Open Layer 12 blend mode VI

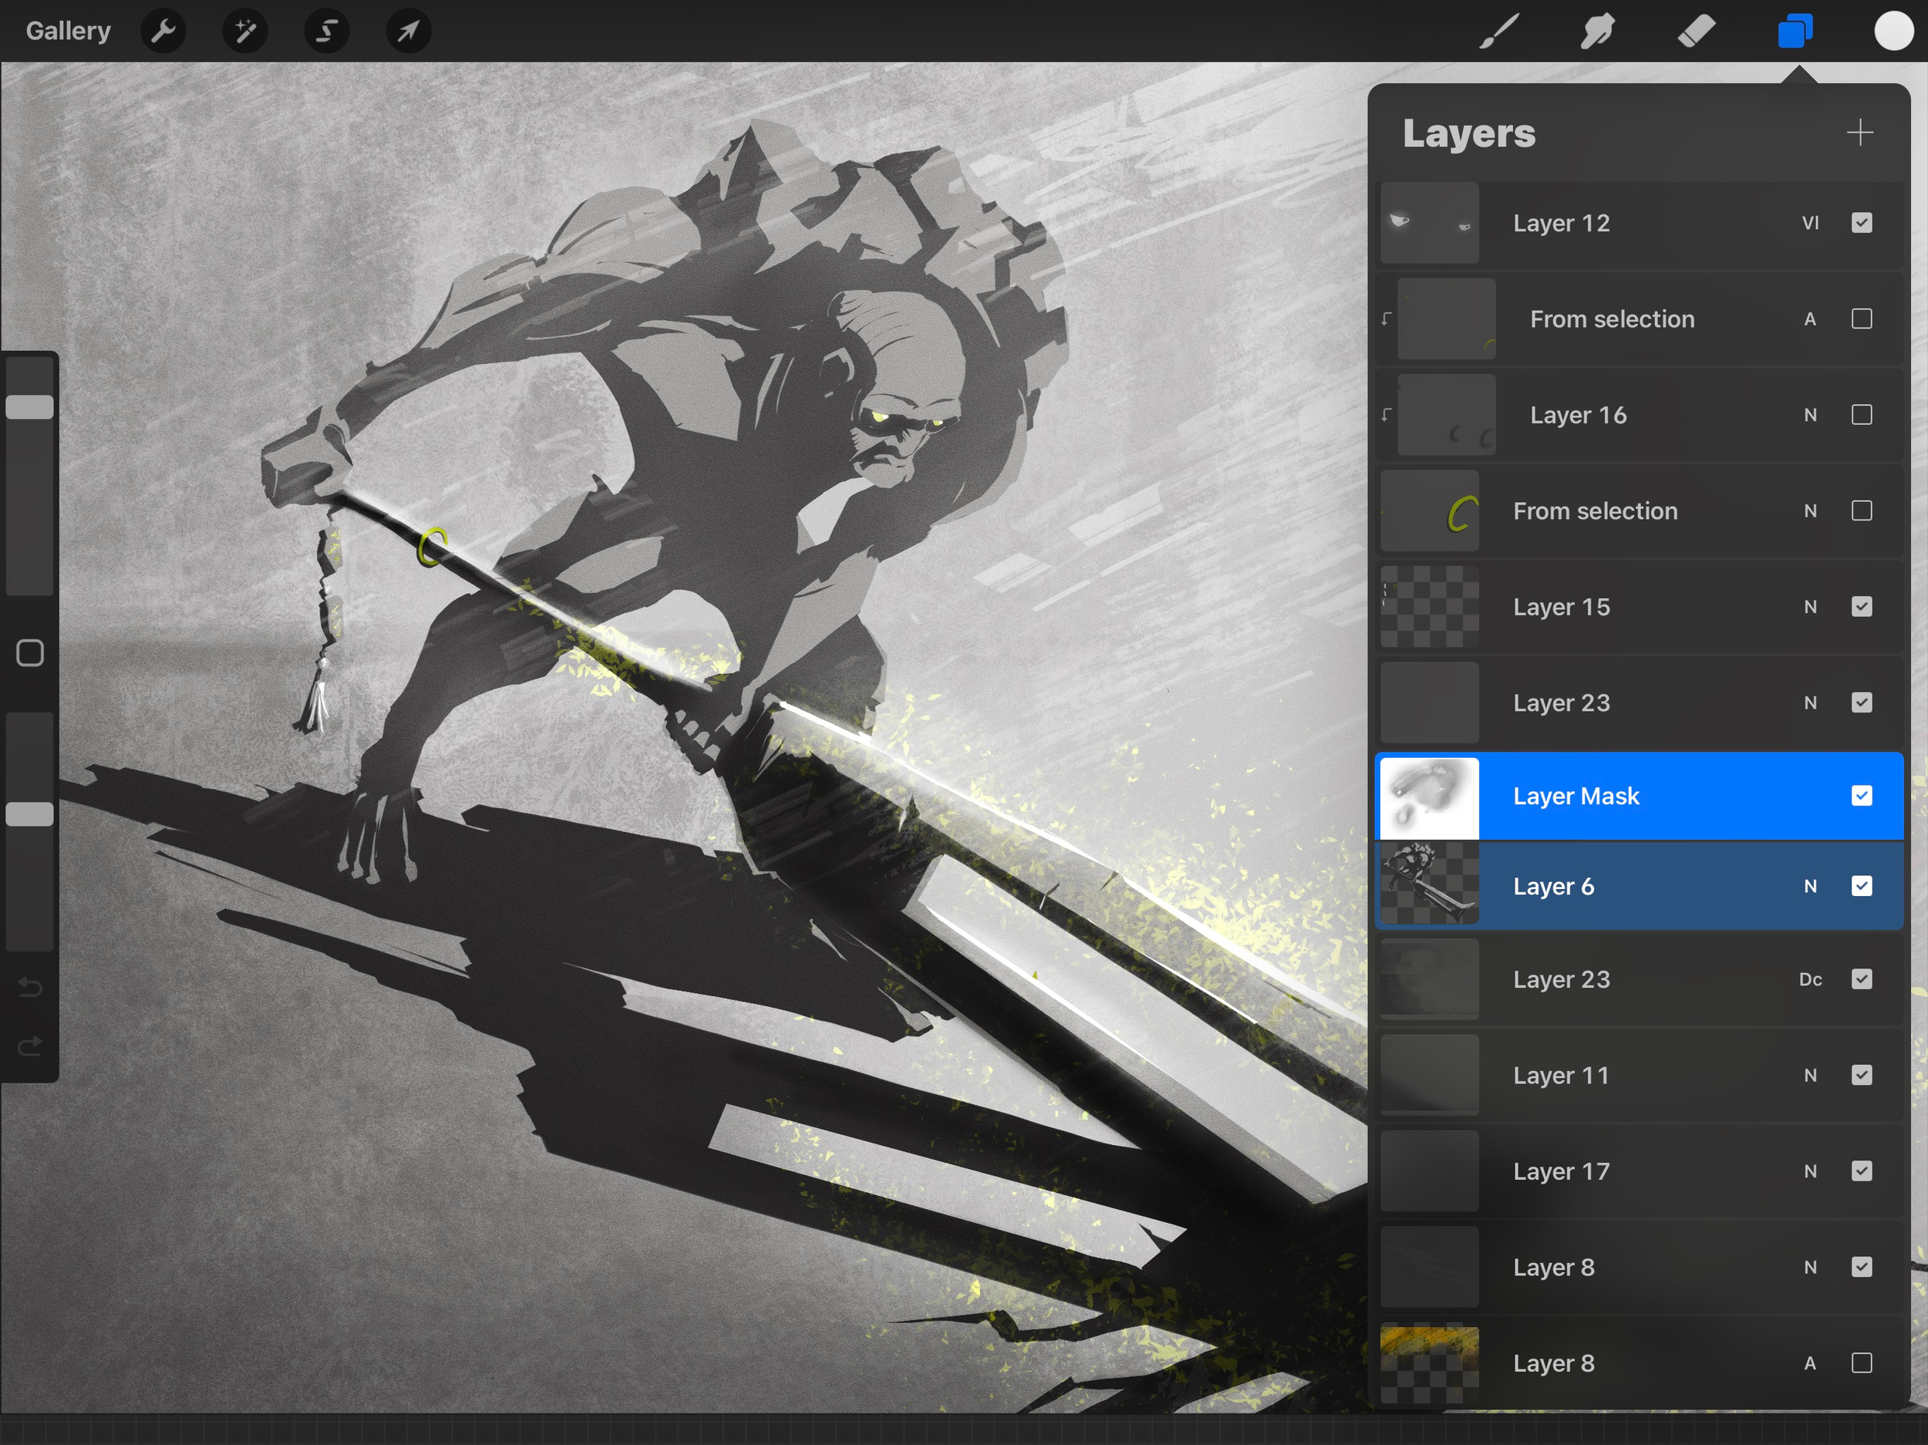(x=1809, y=223)
